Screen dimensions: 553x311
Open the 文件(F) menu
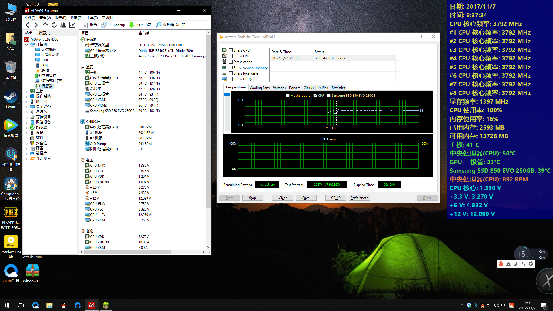coord(30,18)
